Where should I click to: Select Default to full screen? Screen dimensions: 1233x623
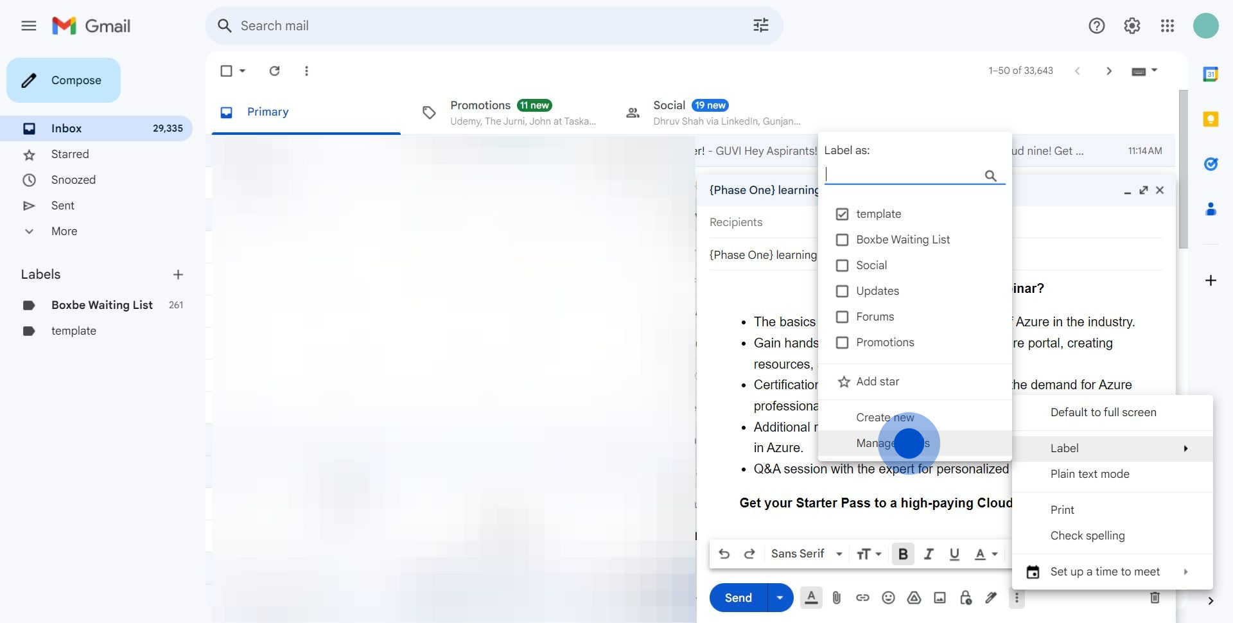(1112, 412)
